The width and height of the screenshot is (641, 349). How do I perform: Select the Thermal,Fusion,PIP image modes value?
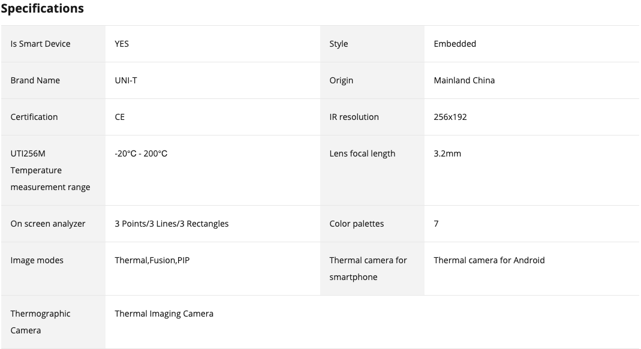click(x=152, y=260)
